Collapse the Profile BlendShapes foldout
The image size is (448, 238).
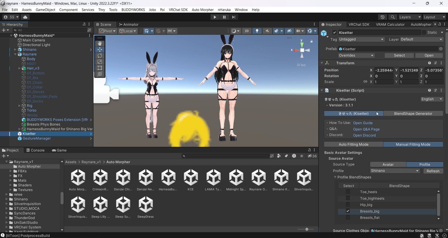click(x=335, y=177)
